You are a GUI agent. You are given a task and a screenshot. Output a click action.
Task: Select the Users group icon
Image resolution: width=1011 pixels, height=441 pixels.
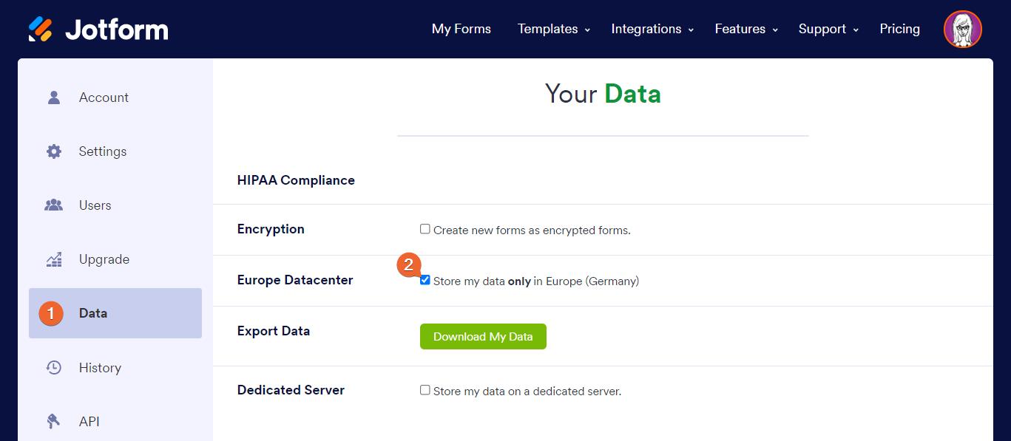(53, 205)
